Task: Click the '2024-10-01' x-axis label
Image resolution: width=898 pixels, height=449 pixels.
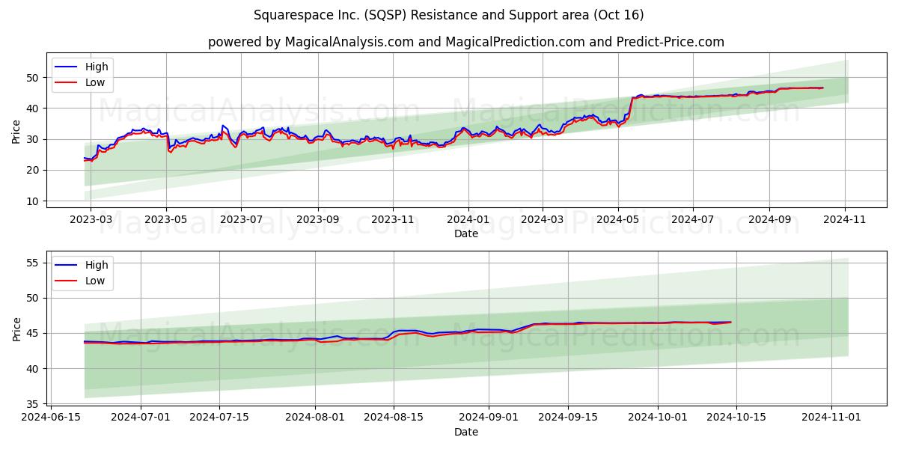Action: (x=659, y=419)
